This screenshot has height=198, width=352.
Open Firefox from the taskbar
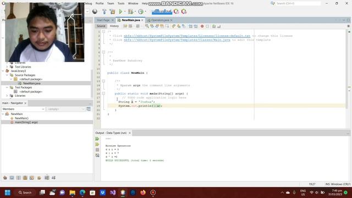(143, 193)
